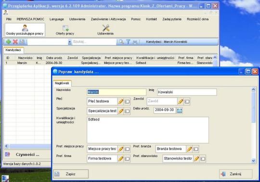Viewport: 260px width, 182px height.
Task: Clear the Specjalizacja field with eraser icon
Action: 127,111
